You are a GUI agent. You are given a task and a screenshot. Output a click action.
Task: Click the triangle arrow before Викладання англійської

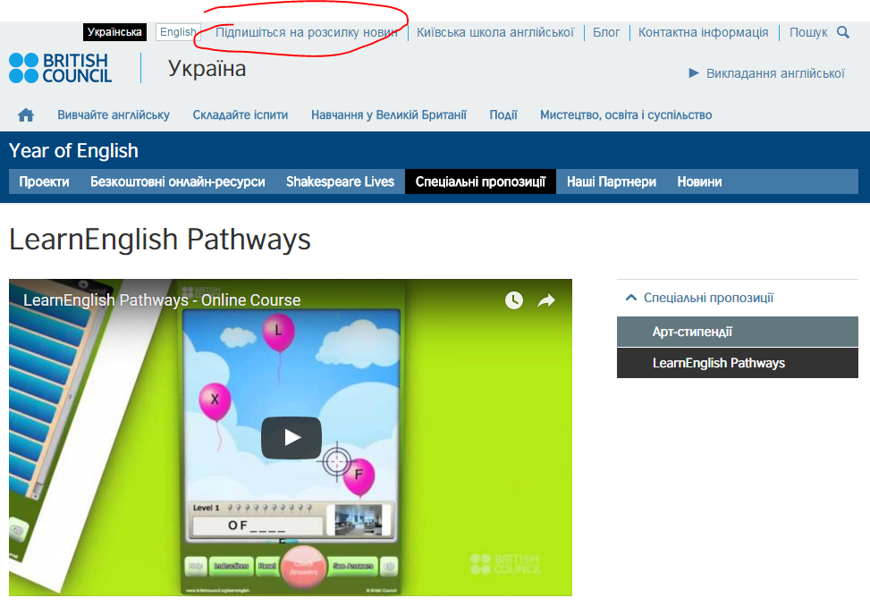[x=694, y=72]
